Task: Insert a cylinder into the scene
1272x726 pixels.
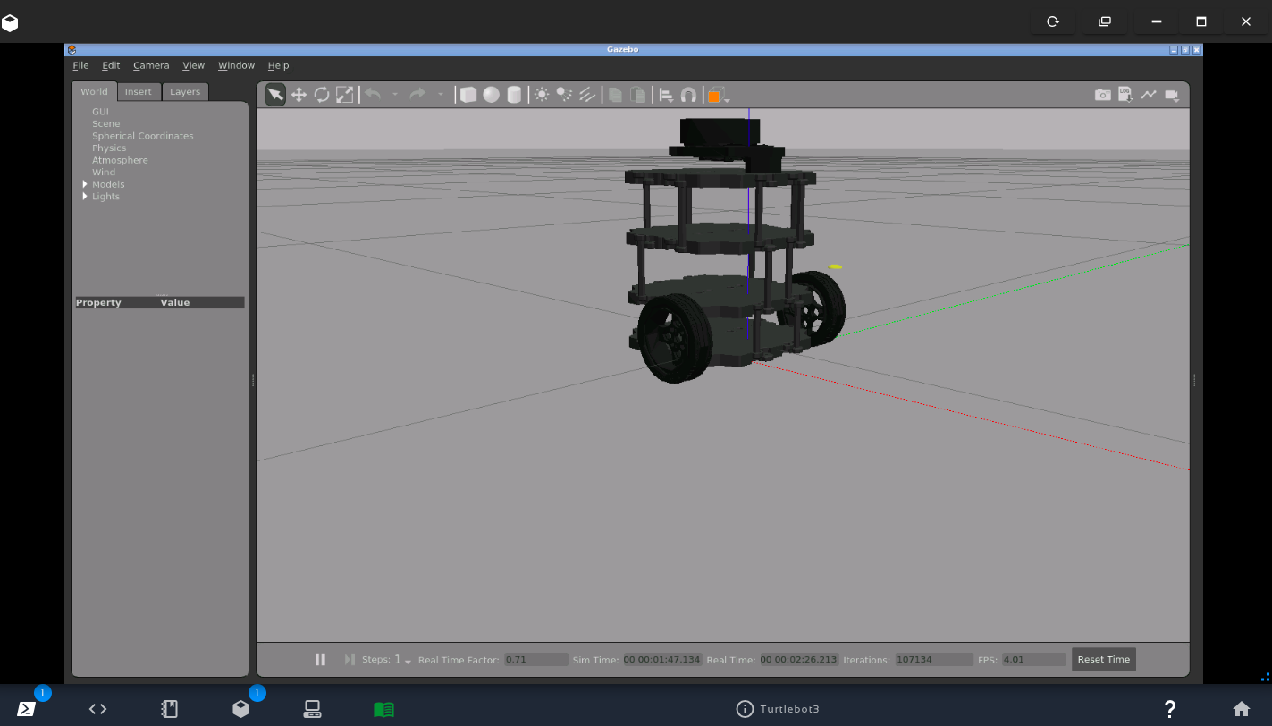Action: tap(513, 94)
